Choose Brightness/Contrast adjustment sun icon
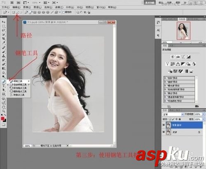206x169 pixels. pyautogui.click(x=173, y=57)
